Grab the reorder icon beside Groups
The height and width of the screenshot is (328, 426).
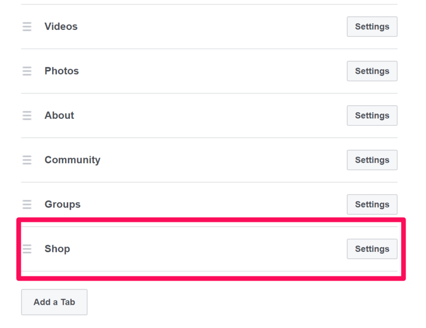point(27,204)
